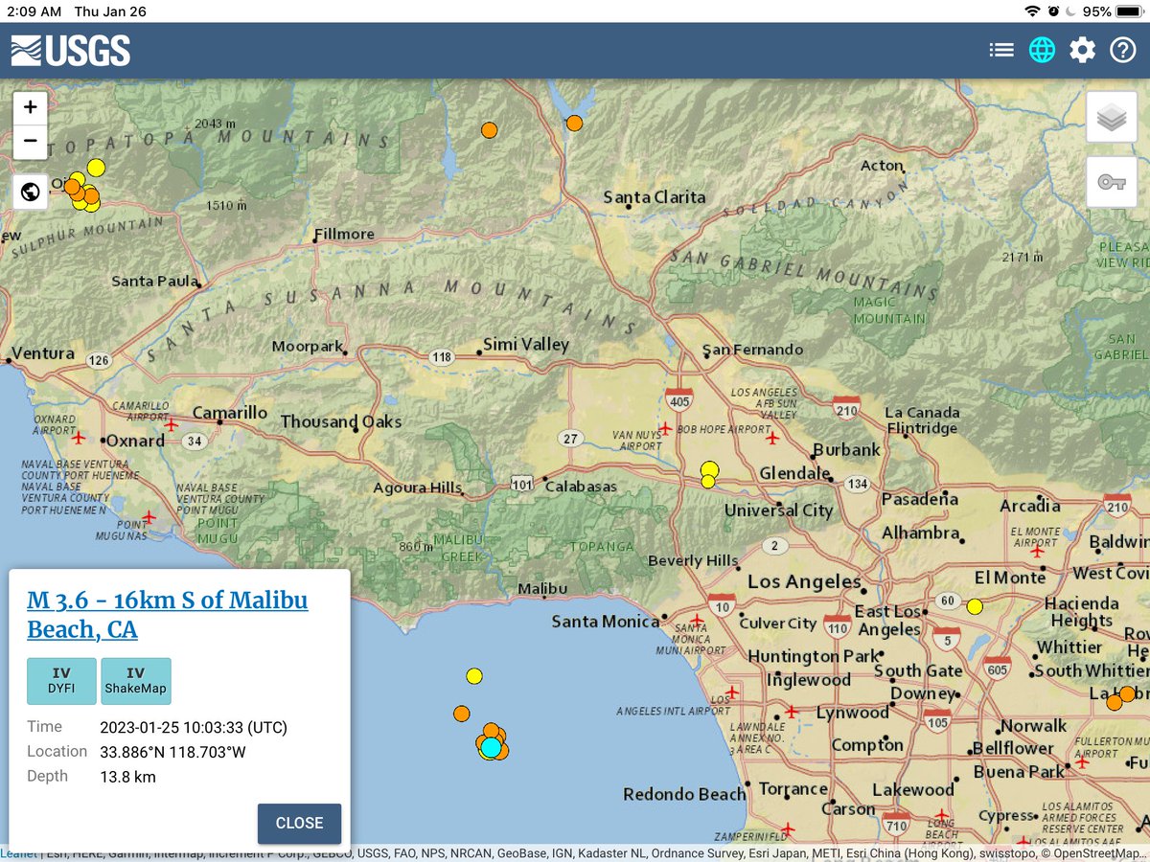Click the alarm clock status icon
Image resolution: width=1150 pixels, height=862 pixels.
click(1053, 11)
